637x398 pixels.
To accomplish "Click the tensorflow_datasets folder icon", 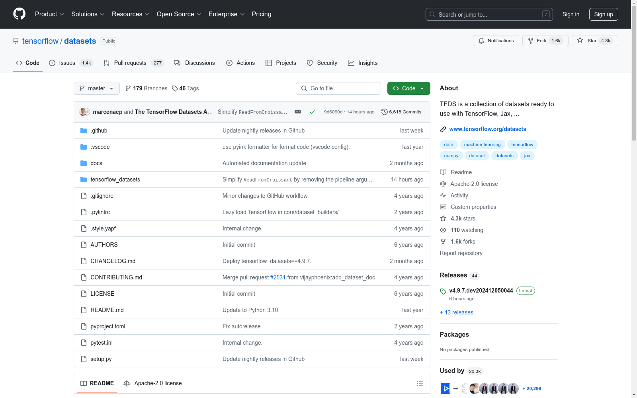I will click(84, 179).
